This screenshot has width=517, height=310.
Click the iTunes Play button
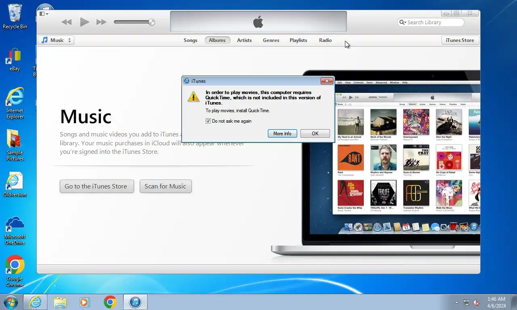click(x=84, y=22)
